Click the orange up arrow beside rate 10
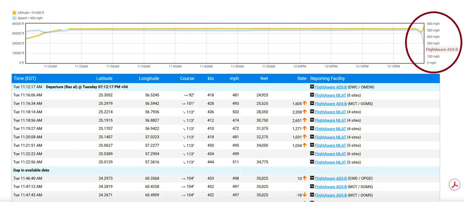Viewport: 464px width, 202px height. (x=305, y=178)
